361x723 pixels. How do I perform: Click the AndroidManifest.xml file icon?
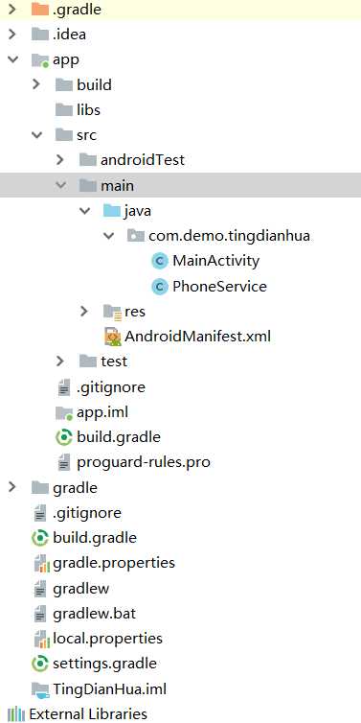[x=112, y=338]
